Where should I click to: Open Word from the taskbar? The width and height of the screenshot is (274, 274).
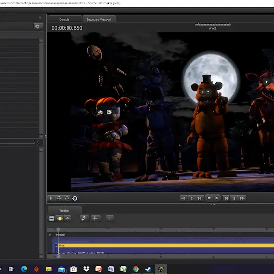[x=111, y=269]
